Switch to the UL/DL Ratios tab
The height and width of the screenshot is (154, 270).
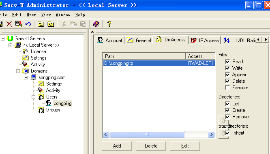pos(239,40)
